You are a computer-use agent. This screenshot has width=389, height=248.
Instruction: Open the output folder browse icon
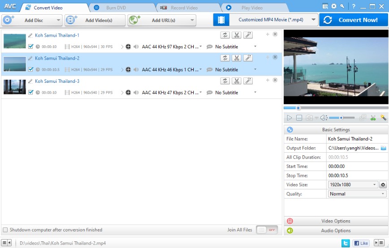383,148
